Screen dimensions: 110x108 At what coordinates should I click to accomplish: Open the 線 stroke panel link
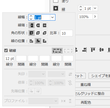[x=63, y=9]
